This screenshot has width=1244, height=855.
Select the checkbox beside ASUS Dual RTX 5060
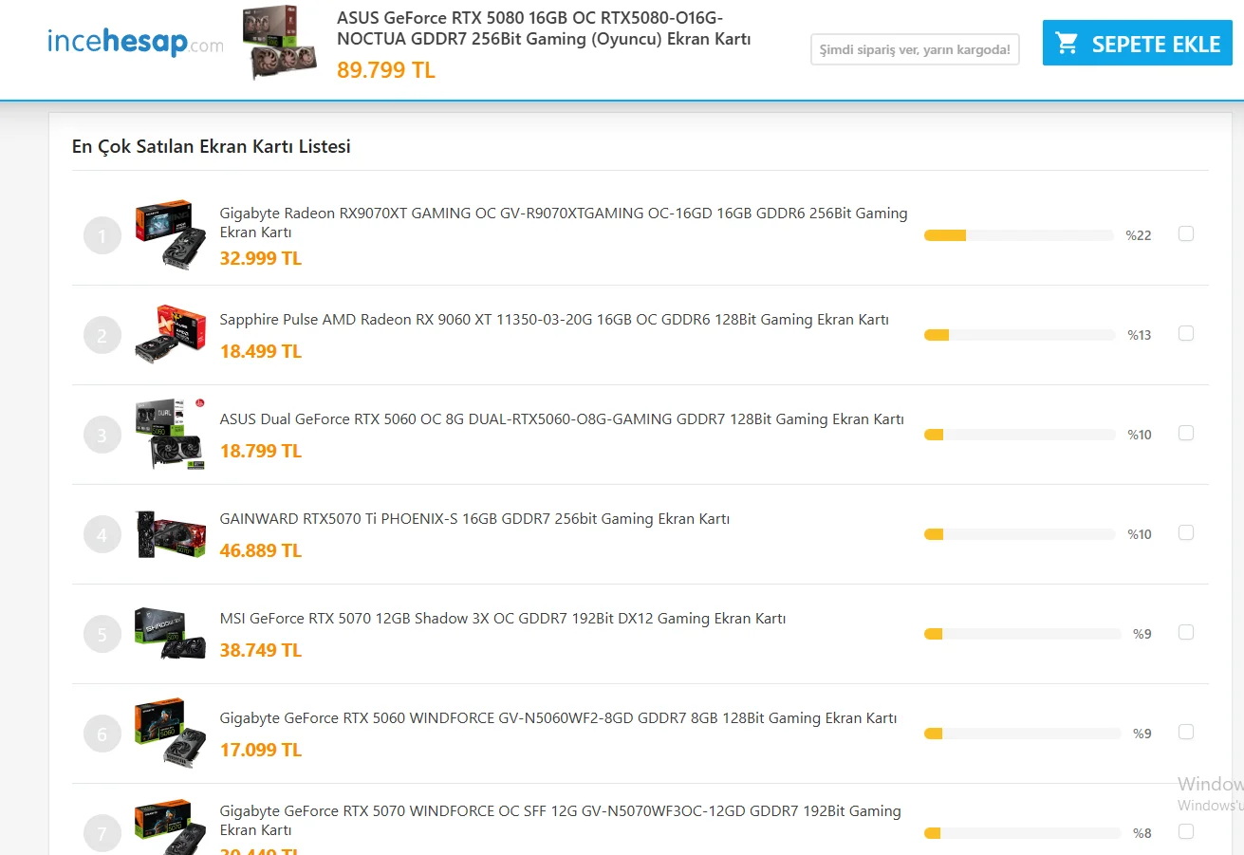click(x=1186, y=433)
